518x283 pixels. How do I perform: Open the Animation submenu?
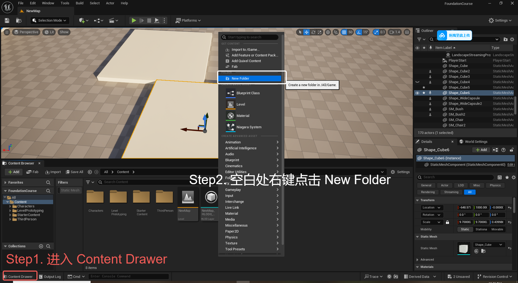coord(251,142)
